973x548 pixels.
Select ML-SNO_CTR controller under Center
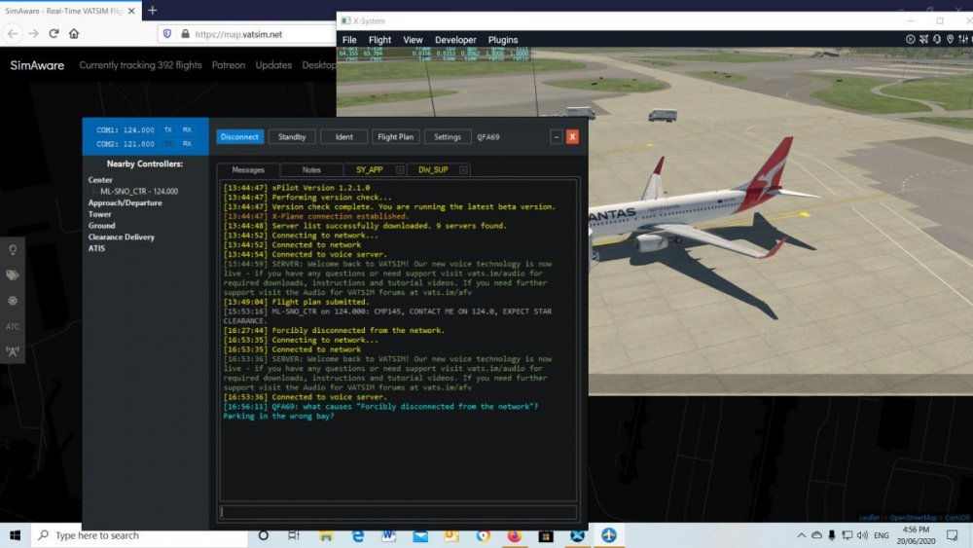pos(139,191)
